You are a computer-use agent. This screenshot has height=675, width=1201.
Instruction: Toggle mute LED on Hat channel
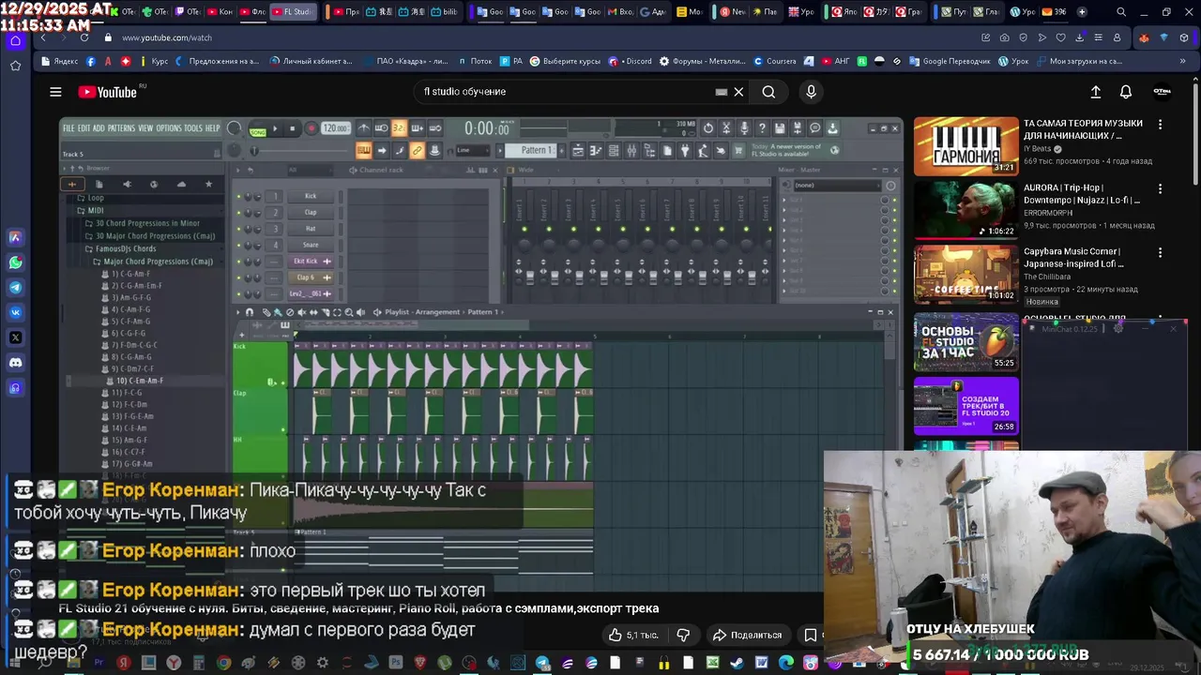point(238,229)
